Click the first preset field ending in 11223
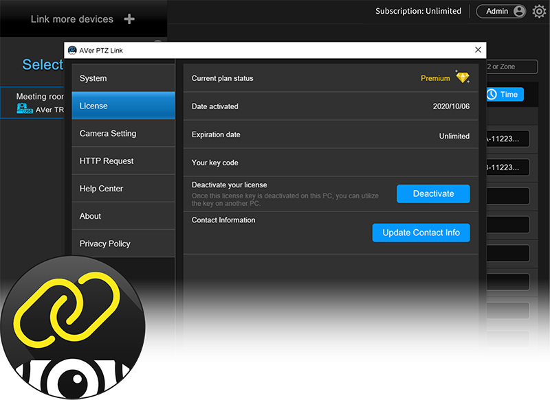 [507, 139]
